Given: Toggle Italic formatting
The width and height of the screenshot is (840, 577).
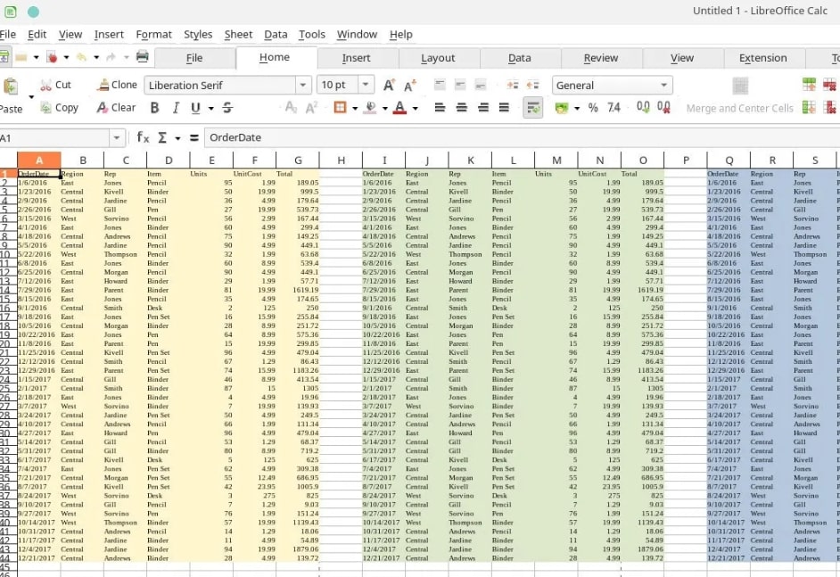Looking at the screenshot, I should [x=176, y=108].
